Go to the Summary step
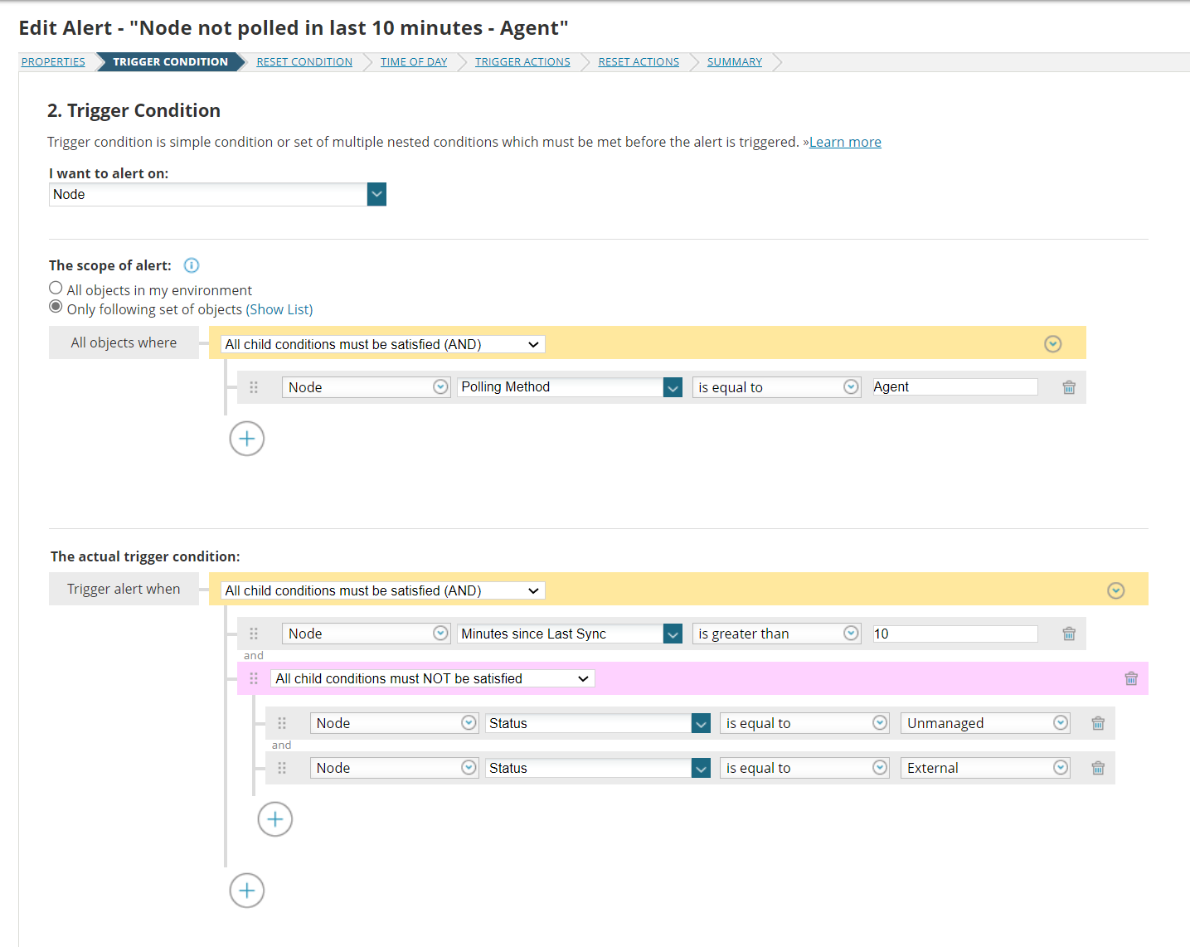The image size is (1190, 947). [x=735, y=62]
